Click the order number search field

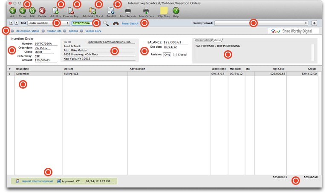[x=83, y=23]
